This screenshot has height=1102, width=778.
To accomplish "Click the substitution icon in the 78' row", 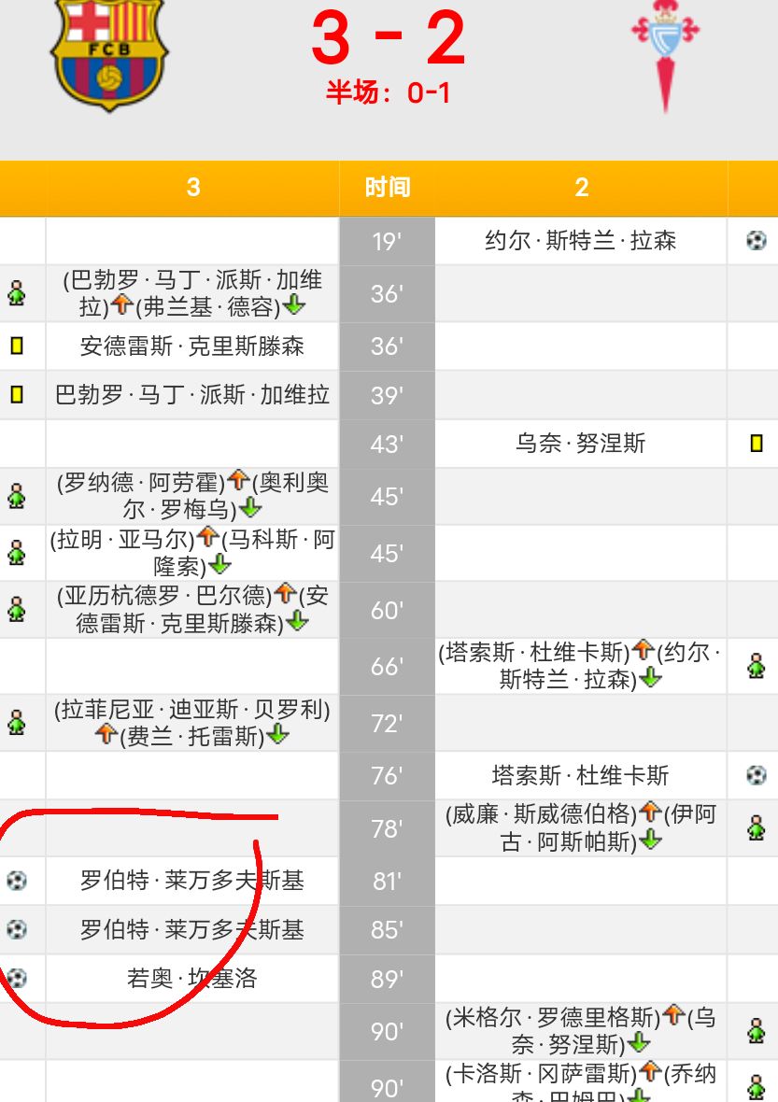I will pyautogui.click(x=756, y=828).
